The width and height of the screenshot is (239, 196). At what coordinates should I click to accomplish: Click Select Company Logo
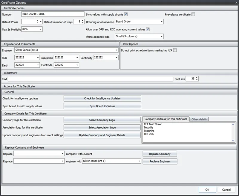pos(102,120)
